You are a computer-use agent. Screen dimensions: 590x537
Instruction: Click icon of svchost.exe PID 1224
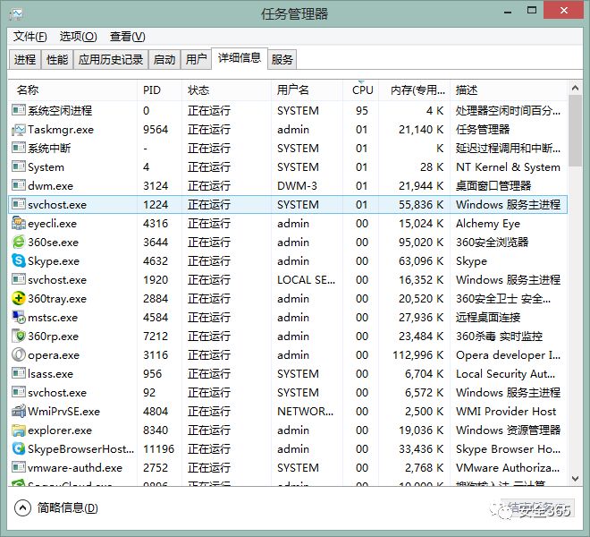point(19,205)
